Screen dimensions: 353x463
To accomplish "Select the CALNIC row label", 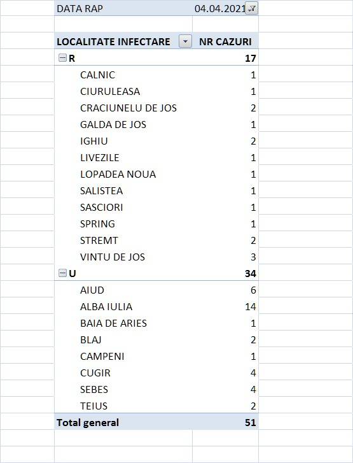I will click(x=97, y=75).
